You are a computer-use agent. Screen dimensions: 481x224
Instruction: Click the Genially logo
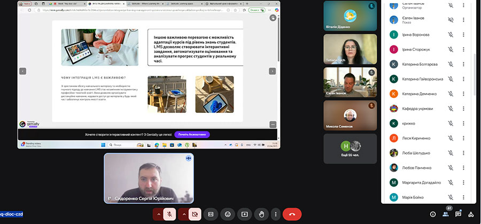pyautogui.click(x=29, y=124)
